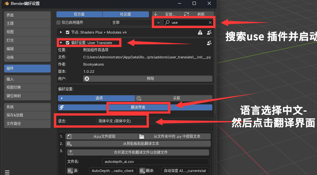Screen dimensions: 317x175
Task: Click the file icon for 从py文件提取
Action: [x=69, y=136]
